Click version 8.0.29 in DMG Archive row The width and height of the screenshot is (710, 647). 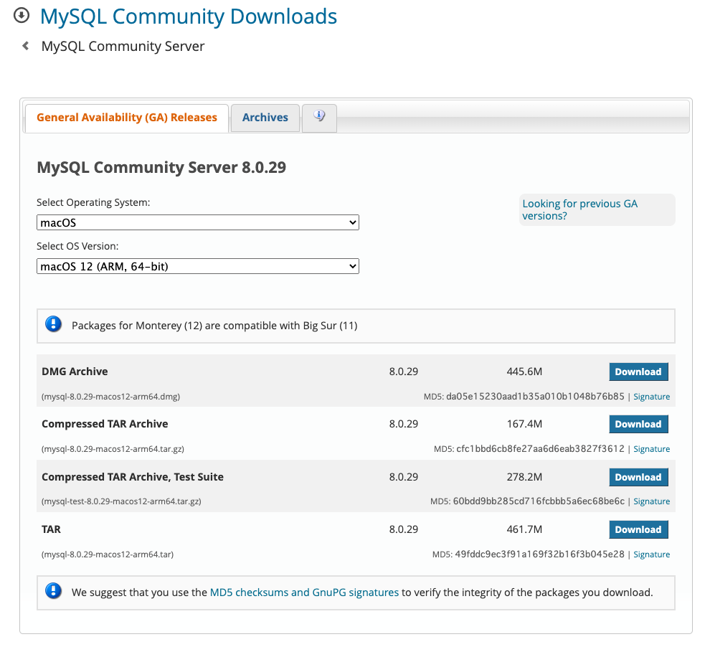404,372
